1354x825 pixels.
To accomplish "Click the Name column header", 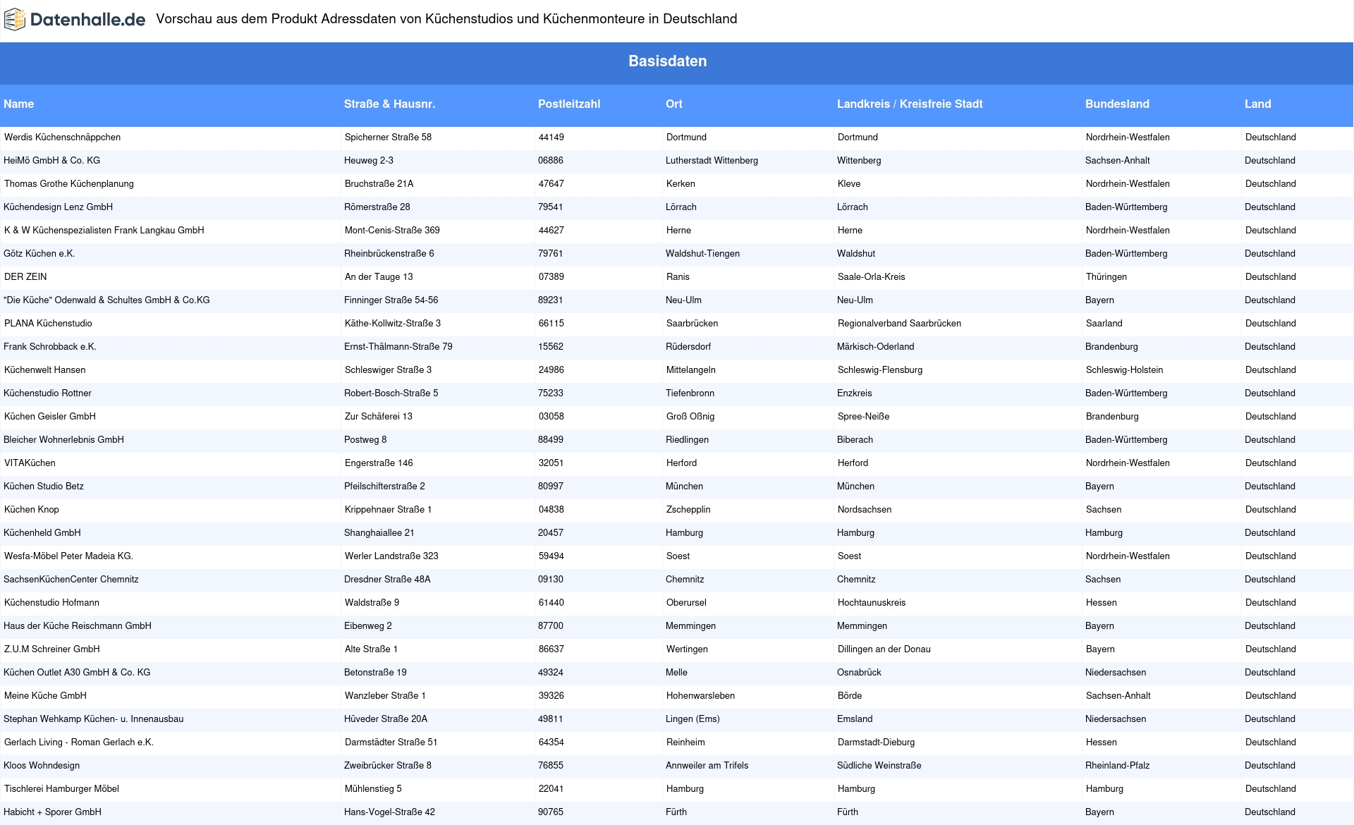I will pyautogui.click(x=19, y=104).
